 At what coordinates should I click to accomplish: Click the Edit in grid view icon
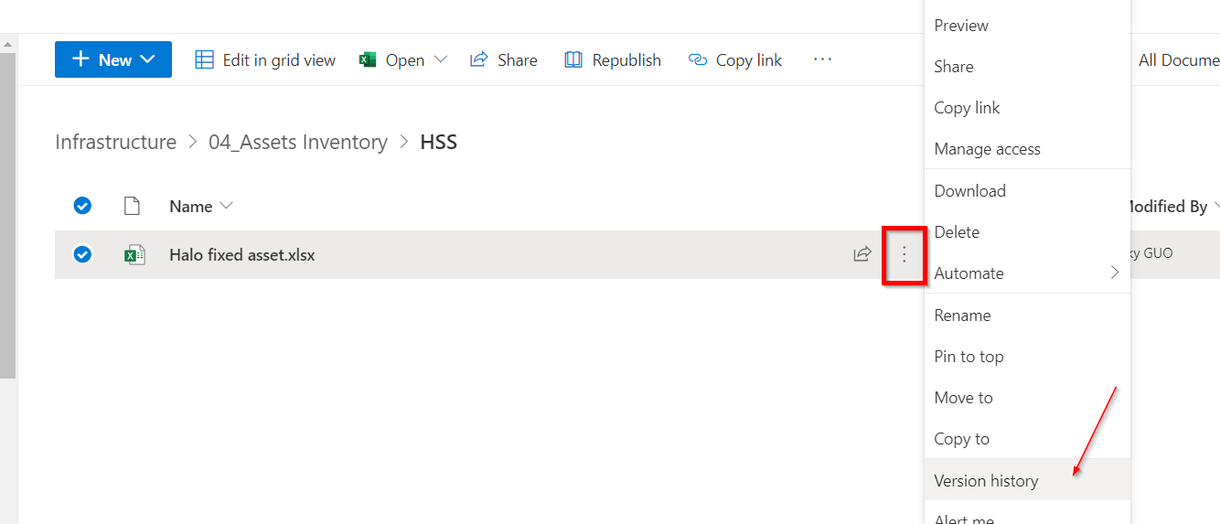pyautogui.click(x=205, y=60)
